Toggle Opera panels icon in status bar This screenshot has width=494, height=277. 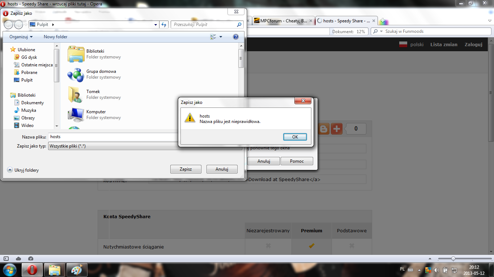click(x=6, y=259)
